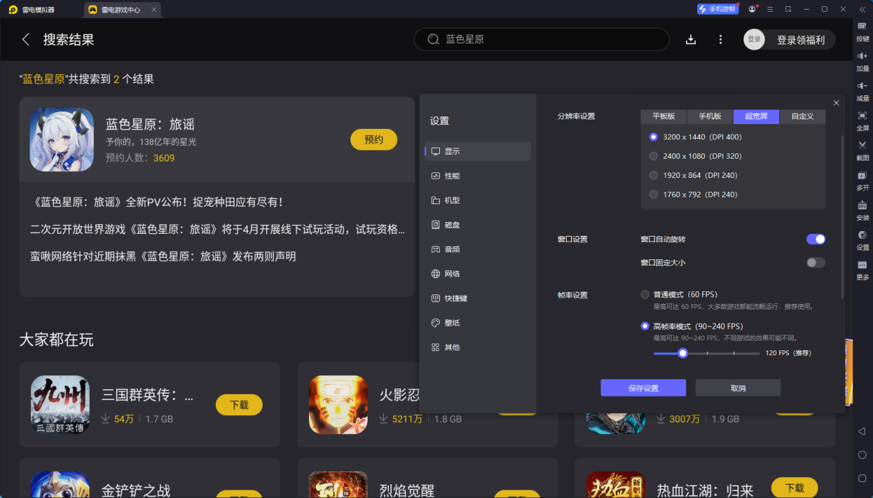Open the 网络 settings section
873x498 pixels.
click(478, 274)
